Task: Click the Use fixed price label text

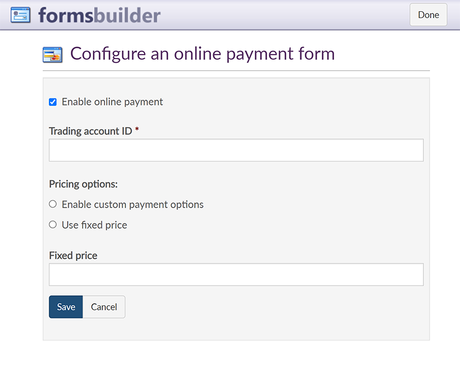Action: pos(94,225)
